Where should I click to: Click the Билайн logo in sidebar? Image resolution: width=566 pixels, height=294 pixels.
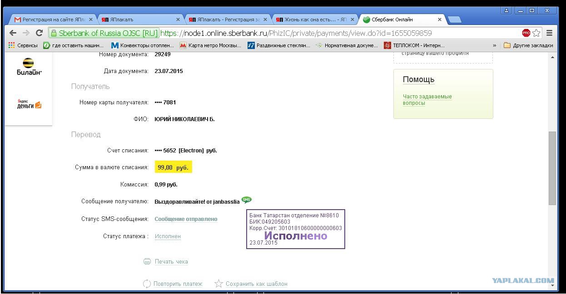[29, 67]
